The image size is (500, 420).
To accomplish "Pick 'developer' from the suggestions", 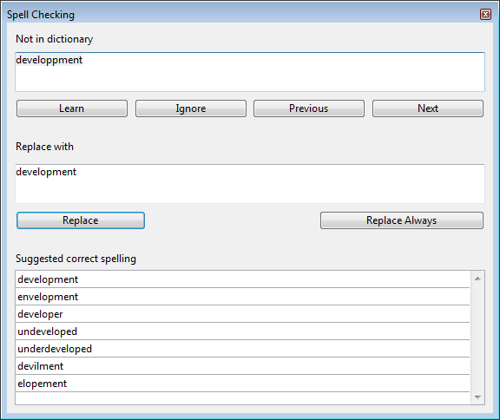I will (x=243, y=314).
